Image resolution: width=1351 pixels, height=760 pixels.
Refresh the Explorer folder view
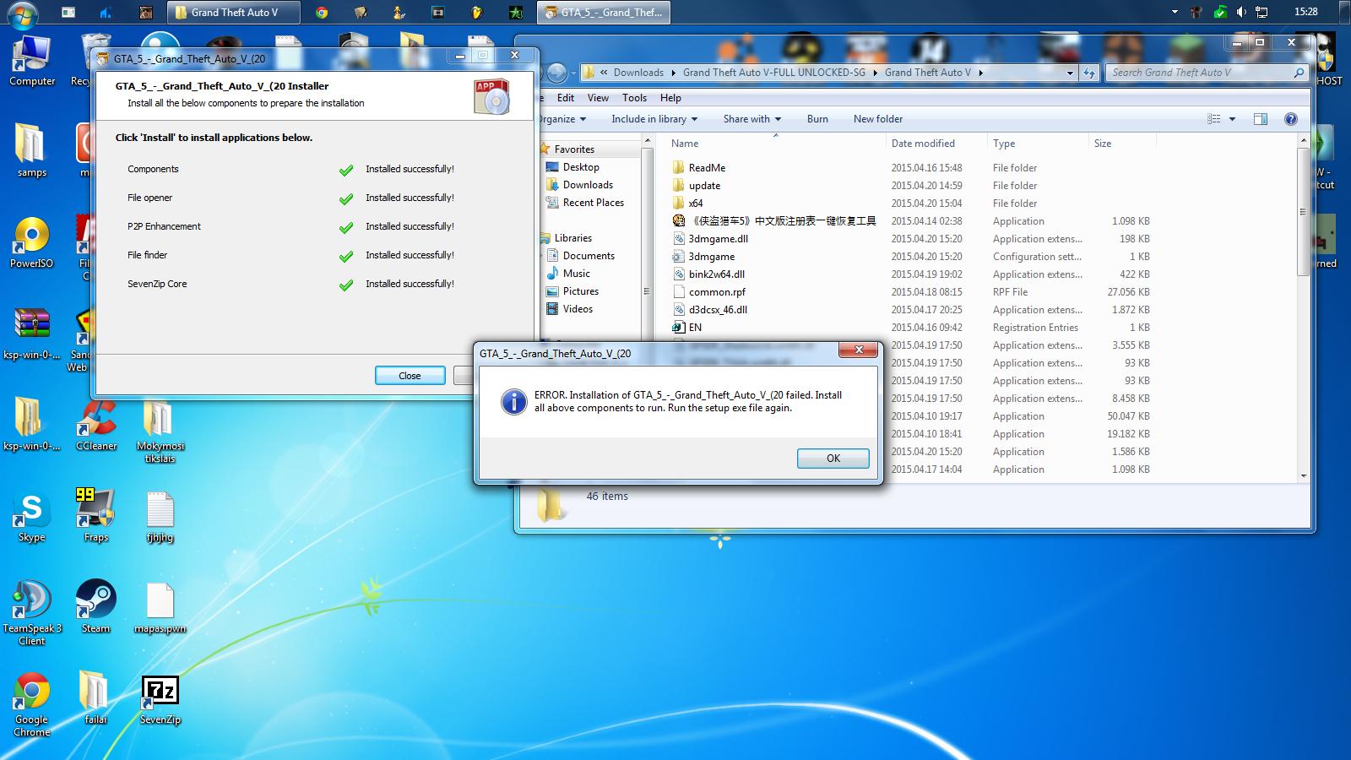1088,73
